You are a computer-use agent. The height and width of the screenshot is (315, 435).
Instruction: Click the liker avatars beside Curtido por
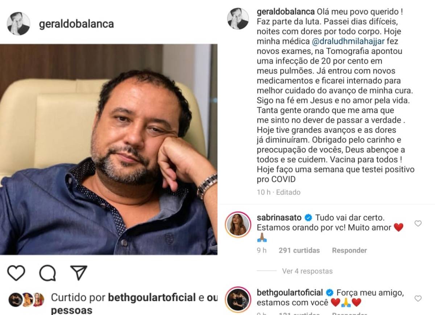tap(26, 299)
